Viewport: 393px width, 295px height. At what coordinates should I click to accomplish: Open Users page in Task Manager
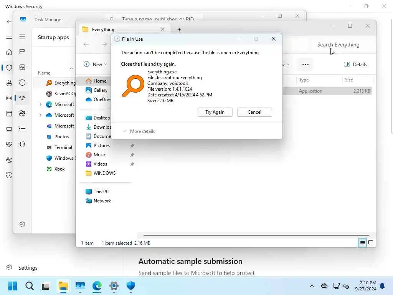coord(22,113)
